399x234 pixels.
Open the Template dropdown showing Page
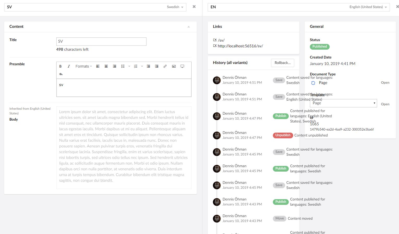click(x=343, y=103)
